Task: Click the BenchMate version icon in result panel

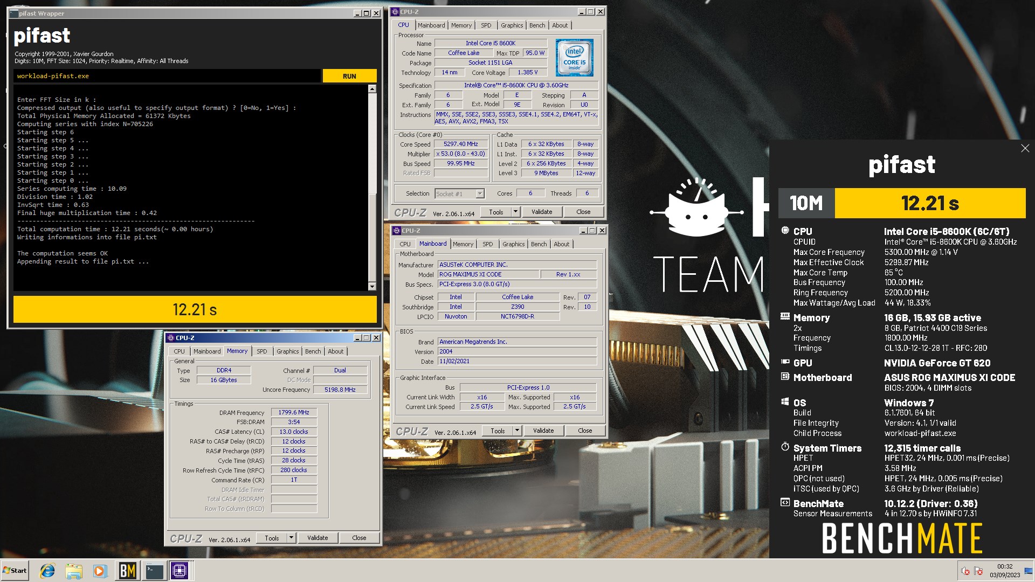Action: [785, 503]
